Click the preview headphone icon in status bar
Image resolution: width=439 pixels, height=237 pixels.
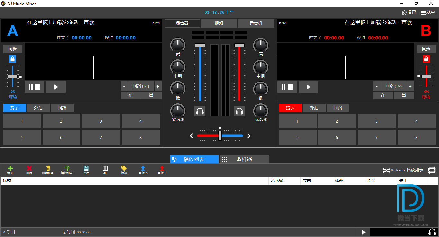click(432, 232)
